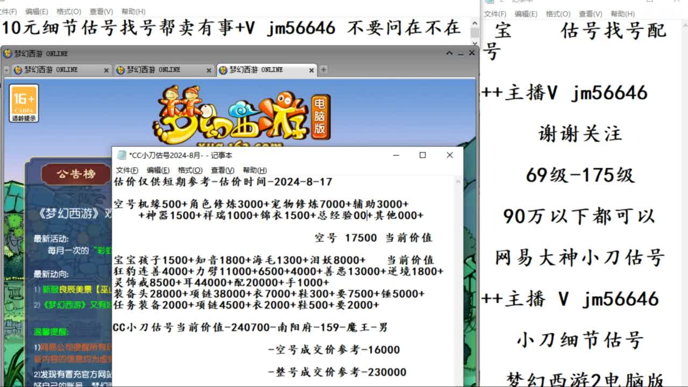Place cursor in 空号 17500 当前价值 line

pos(374,238)
